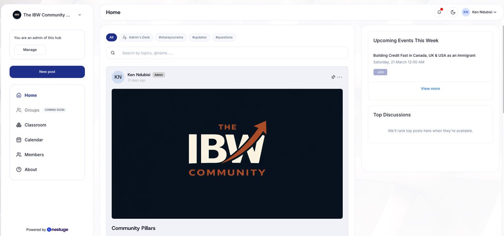
Task: Click the Manage button
Action: pyautogui.click(x=30, y=50)
